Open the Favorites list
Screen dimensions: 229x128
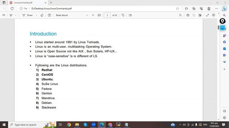186,9
